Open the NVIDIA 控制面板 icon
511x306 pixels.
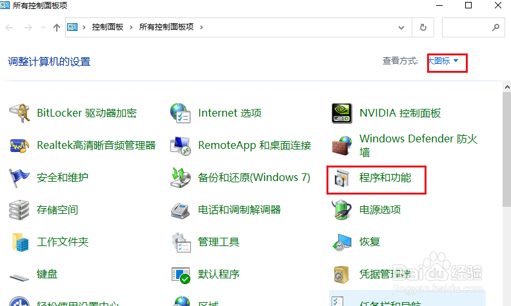pos(341,113)
